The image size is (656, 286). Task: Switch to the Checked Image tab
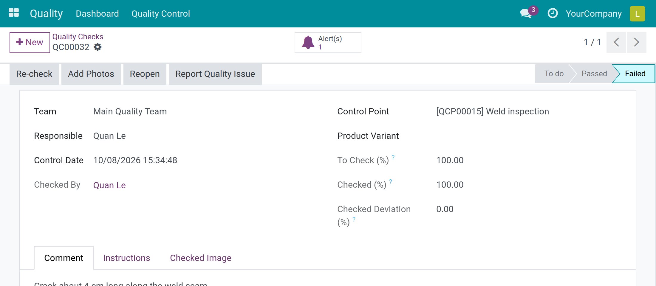coord(200,258)
